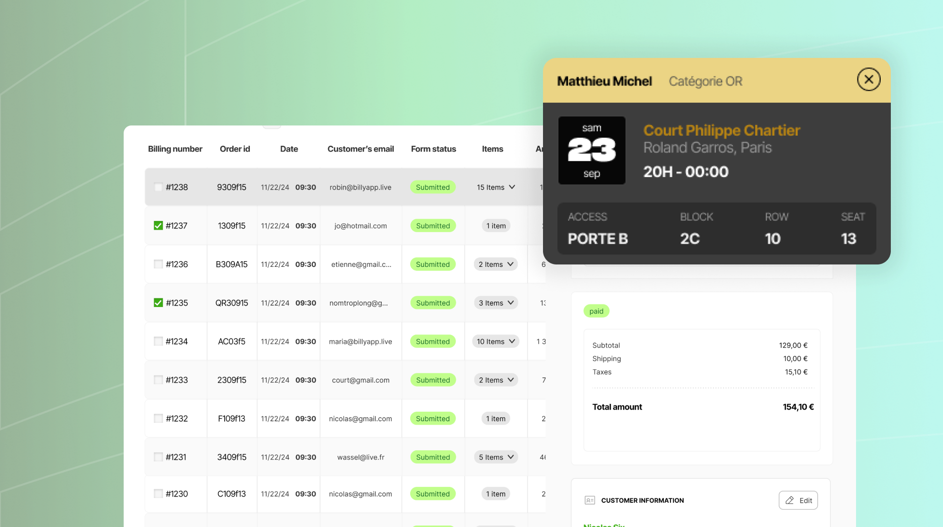The image size is (943, 527).
Task: Click the Submitted badge for order #1232
Action: [433, 419]
